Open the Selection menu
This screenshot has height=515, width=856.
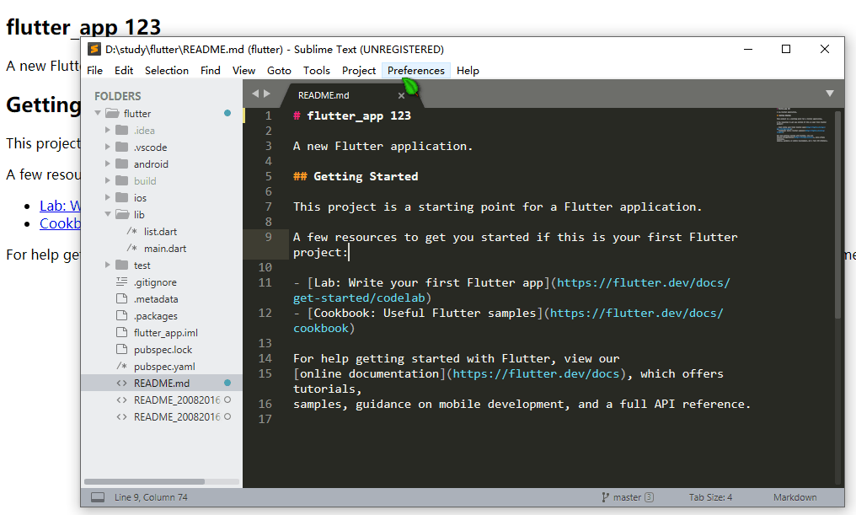click(167, 71)
